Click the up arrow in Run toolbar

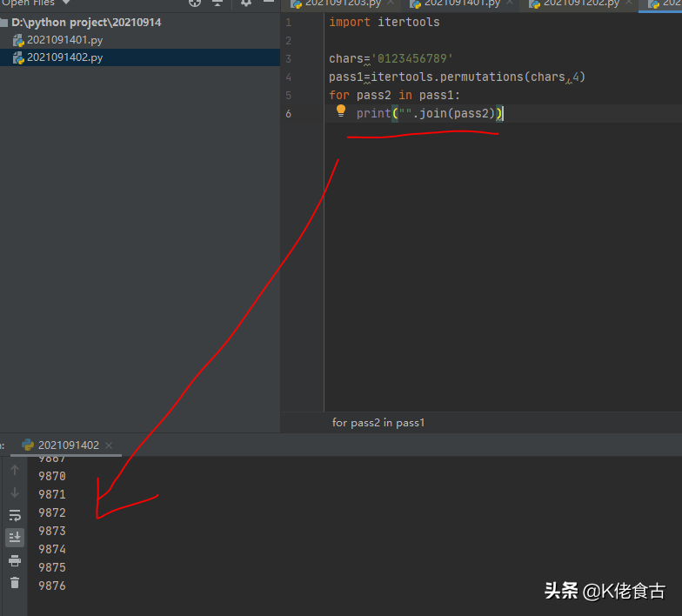(15, 470)
